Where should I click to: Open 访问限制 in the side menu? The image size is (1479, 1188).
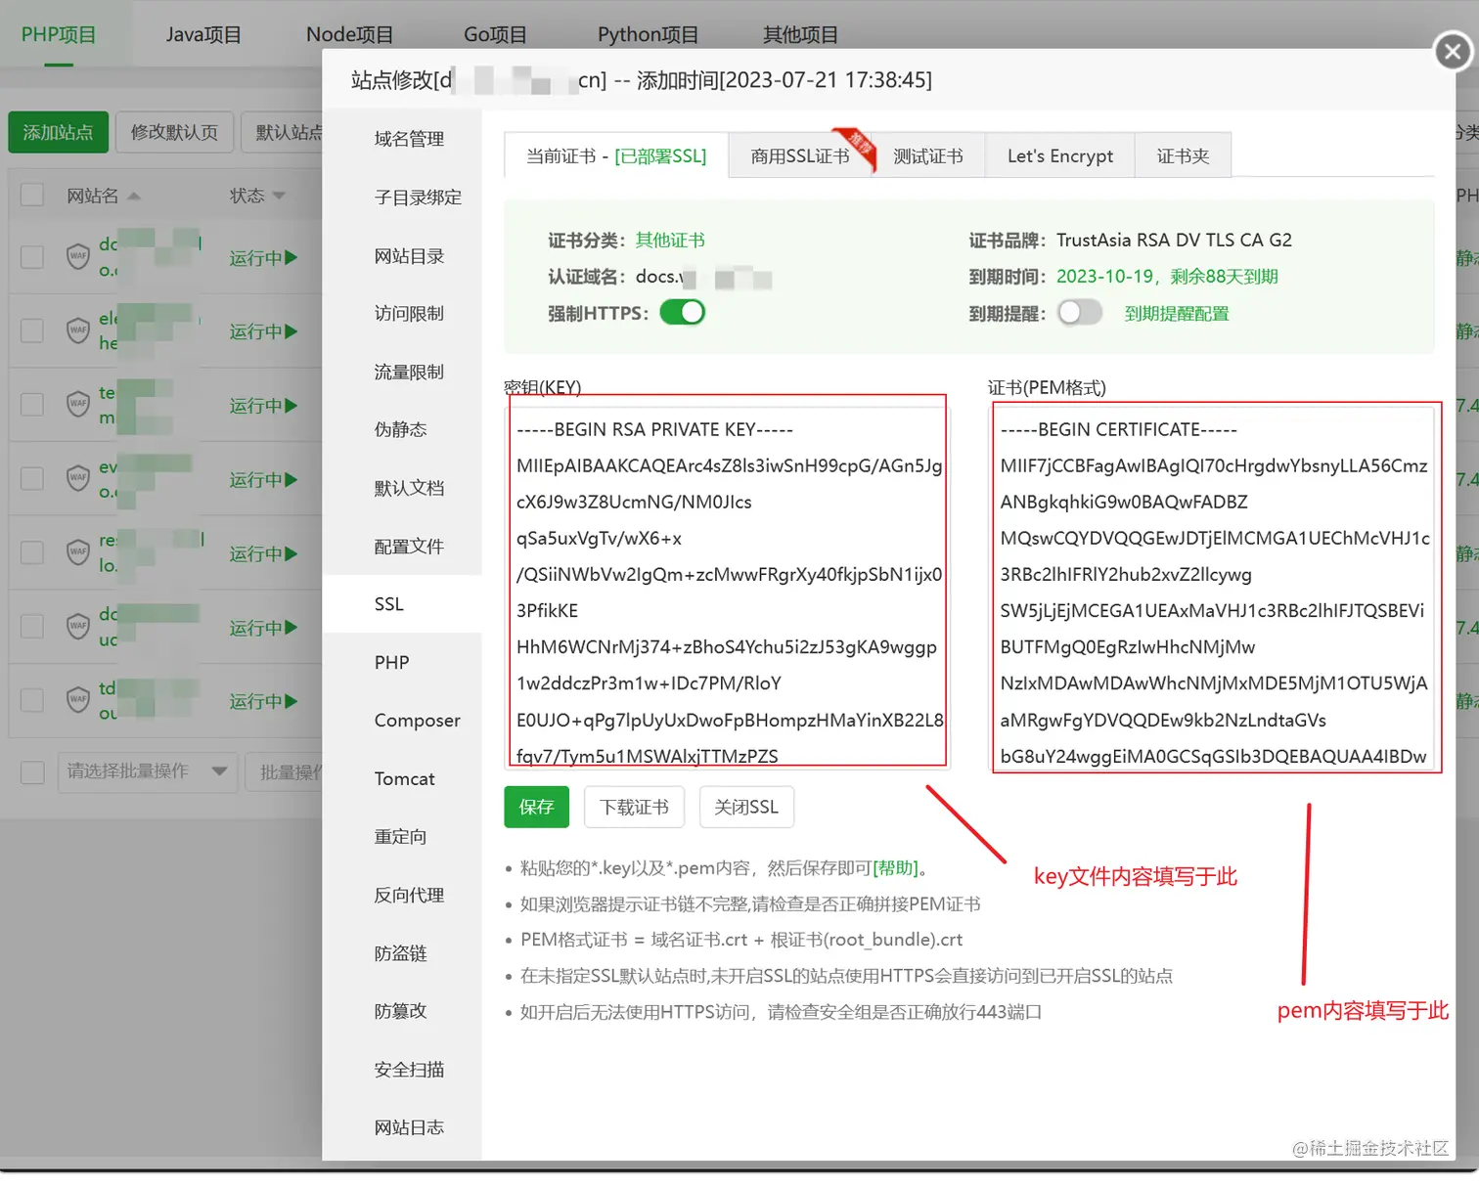[x=409, y=313]
